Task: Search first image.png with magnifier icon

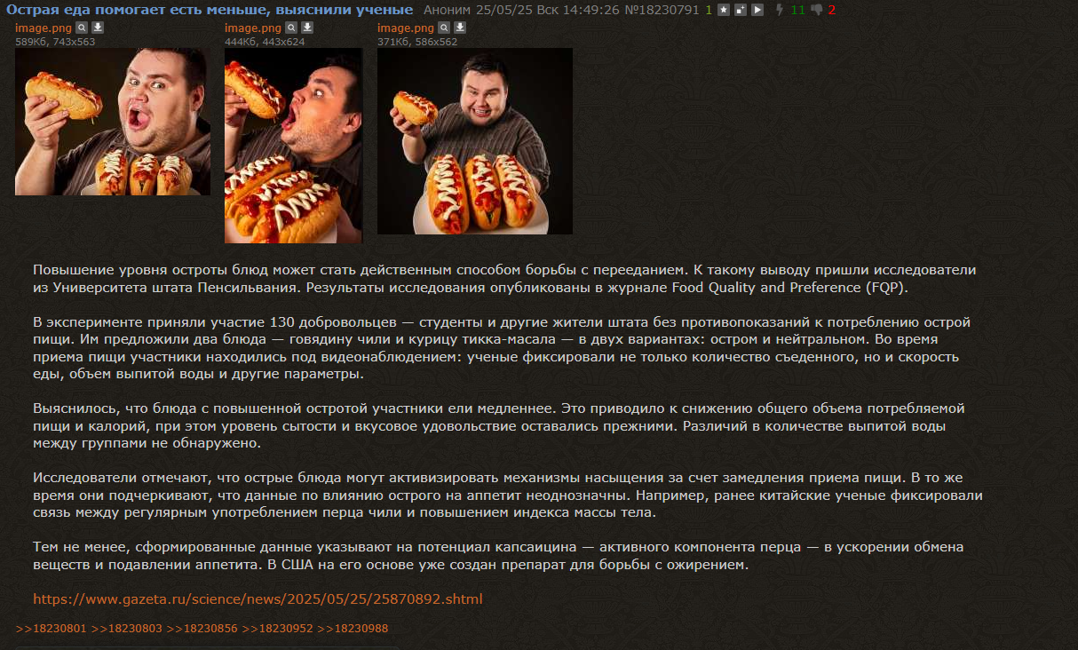Action: point(82,28)
